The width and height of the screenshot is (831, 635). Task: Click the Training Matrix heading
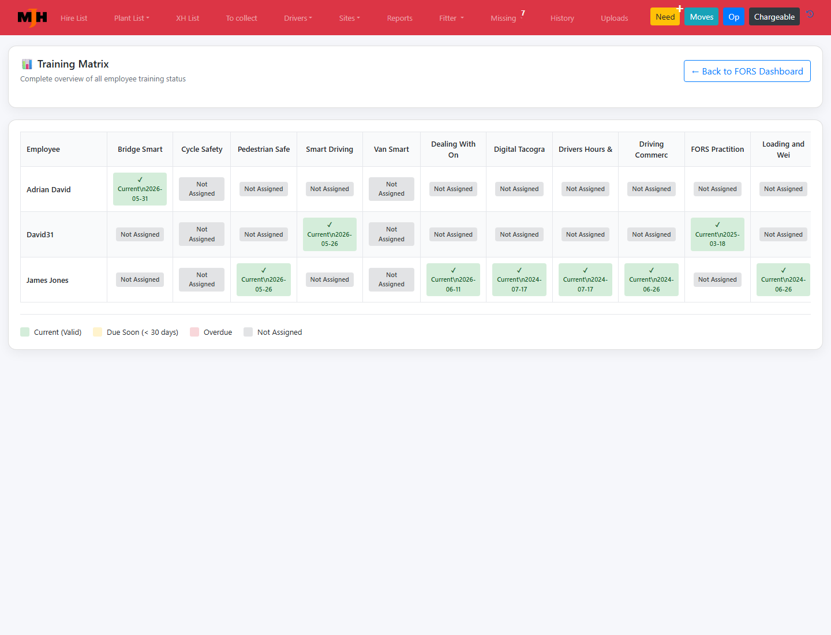(x=73, y=64)
